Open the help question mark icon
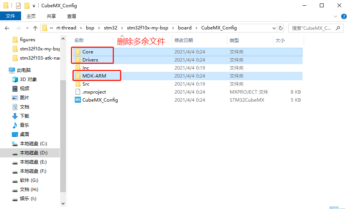 [344, 16]
